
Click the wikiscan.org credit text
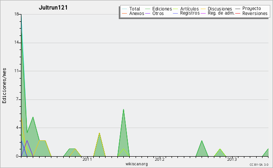click(x=136, y=164)
